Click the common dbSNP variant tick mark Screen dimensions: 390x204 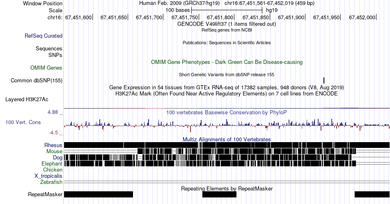tap(324, 80)
